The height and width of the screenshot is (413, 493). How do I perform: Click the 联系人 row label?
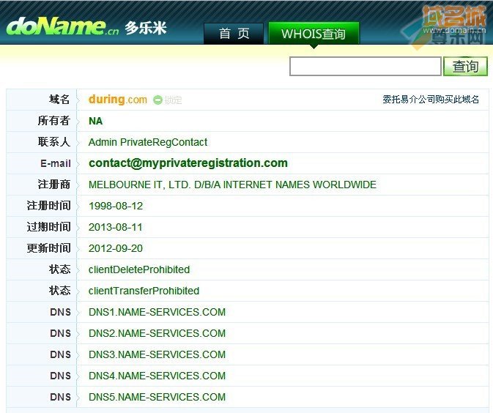[53, 142]
